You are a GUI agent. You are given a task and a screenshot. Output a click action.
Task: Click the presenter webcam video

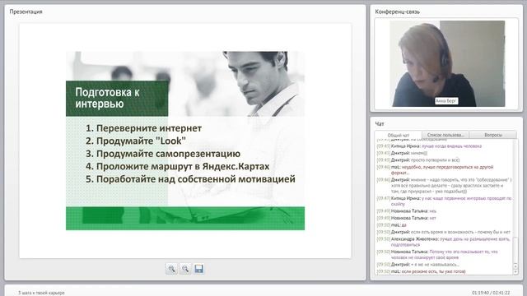[x=448, y=64]
